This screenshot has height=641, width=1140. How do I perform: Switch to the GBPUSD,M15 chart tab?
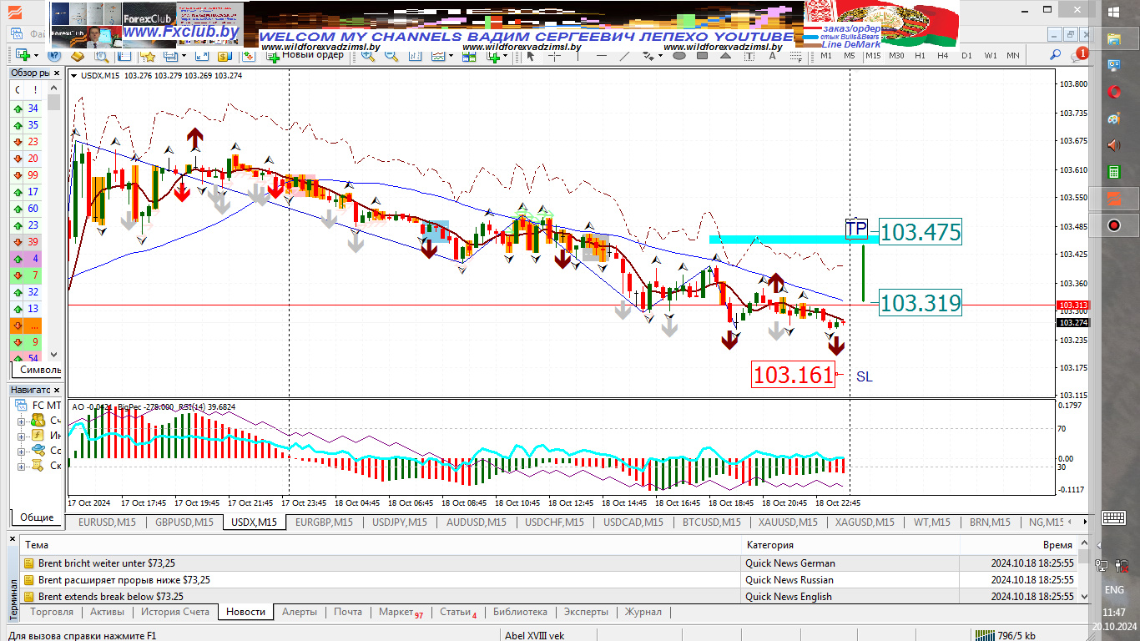(x=184, y=522)
